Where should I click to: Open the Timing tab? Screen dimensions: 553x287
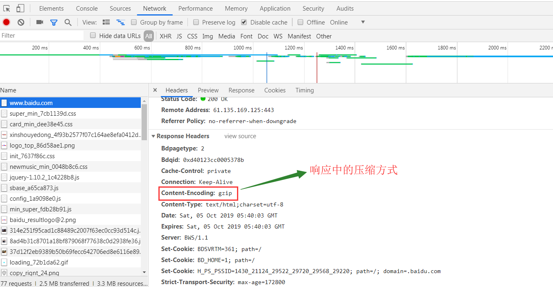point(305,90)
